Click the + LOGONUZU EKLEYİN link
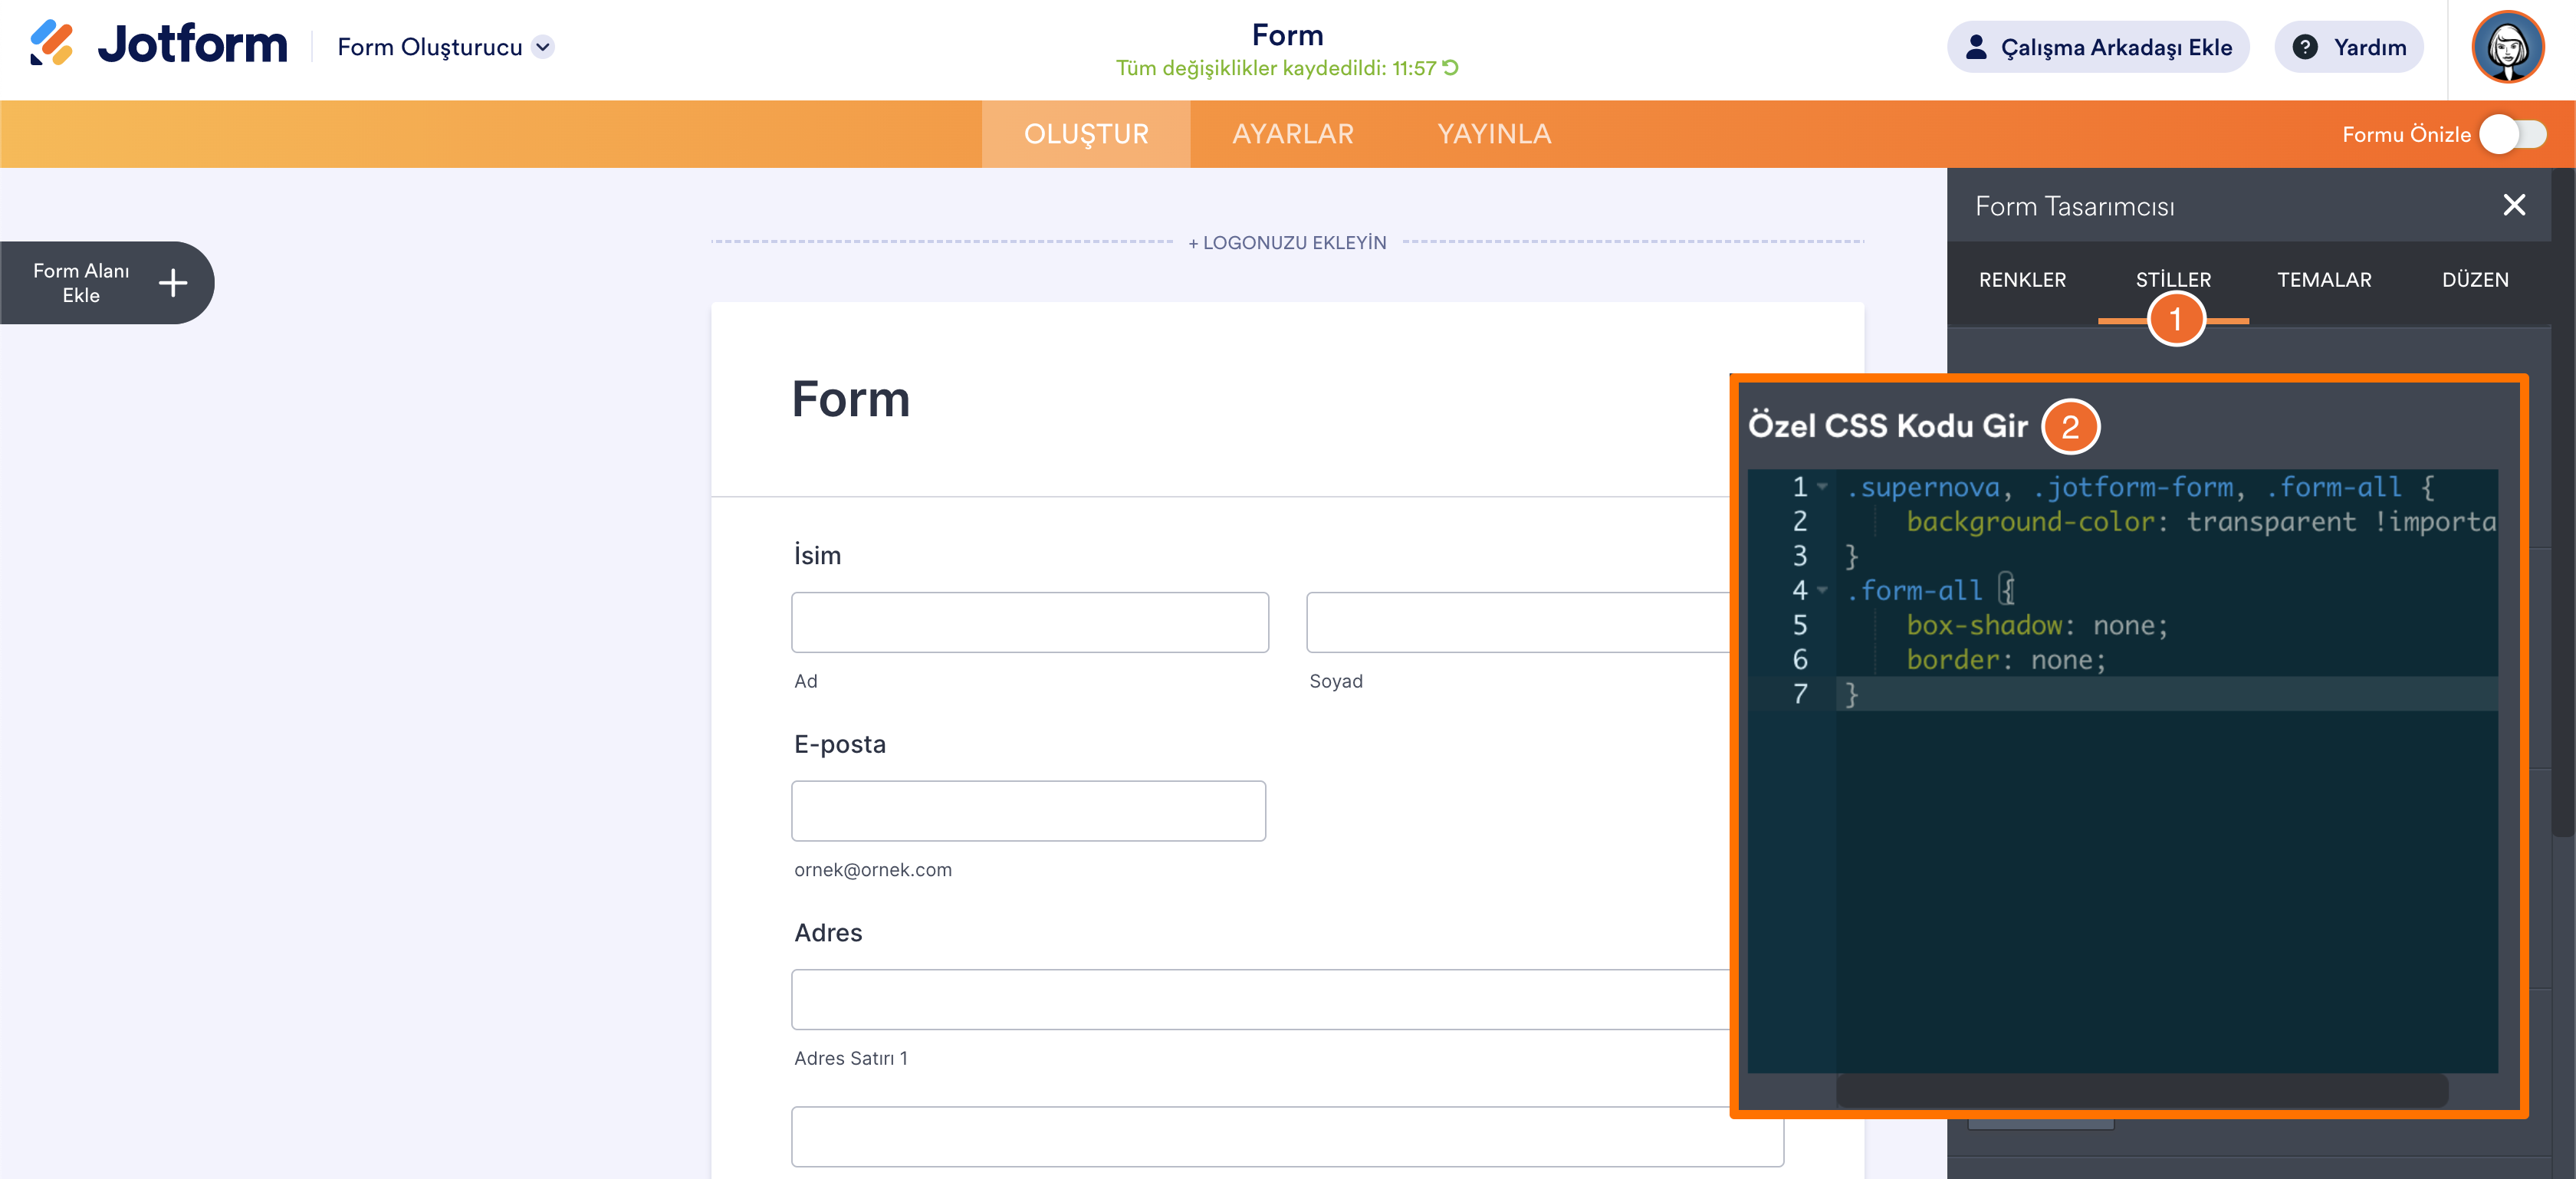 (x=1287, y=243)
